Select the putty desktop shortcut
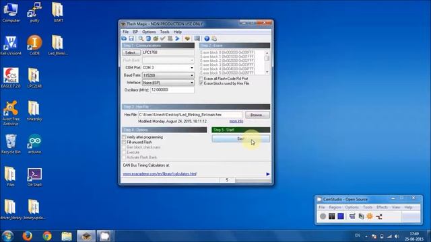431x242 pixels. pos(34,13)
